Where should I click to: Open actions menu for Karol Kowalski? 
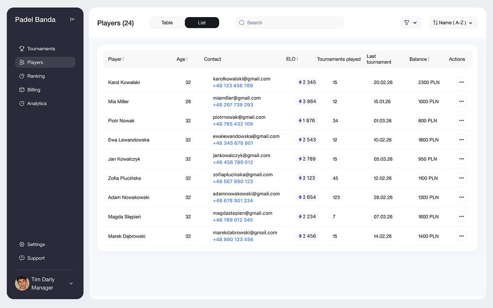[461, 82]
